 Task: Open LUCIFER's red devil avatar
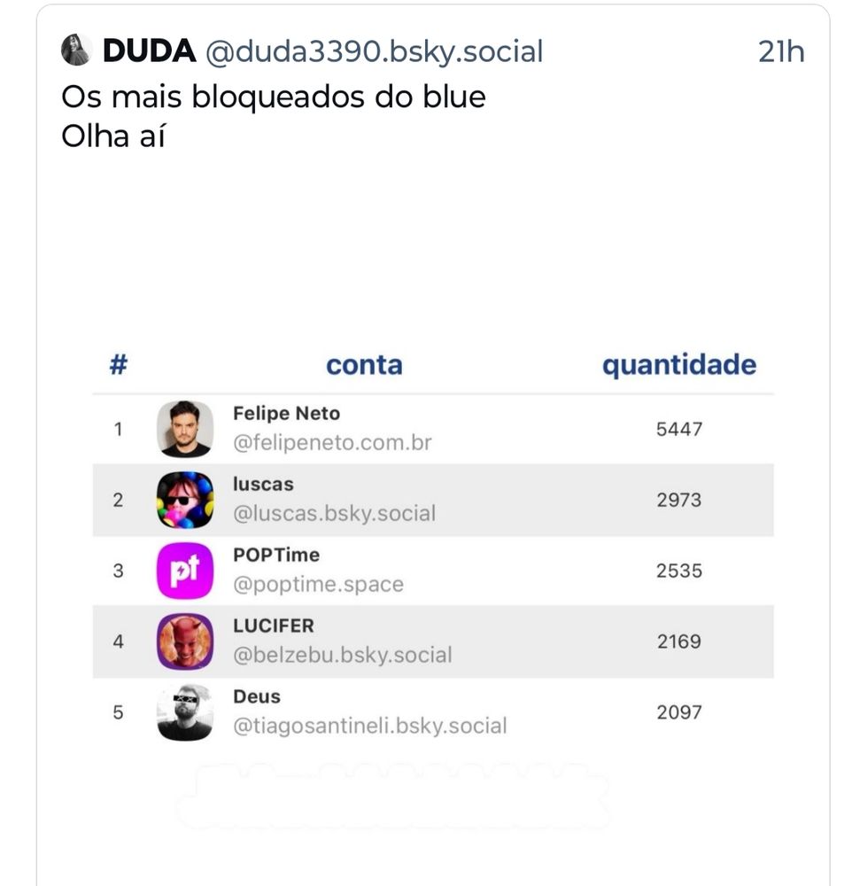coord(185,641)
